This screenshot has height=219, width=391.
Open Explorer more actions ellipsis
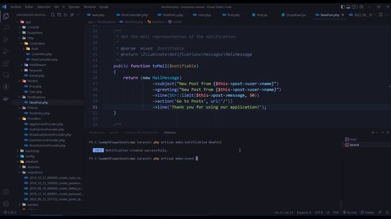click(x=78, y=15)
